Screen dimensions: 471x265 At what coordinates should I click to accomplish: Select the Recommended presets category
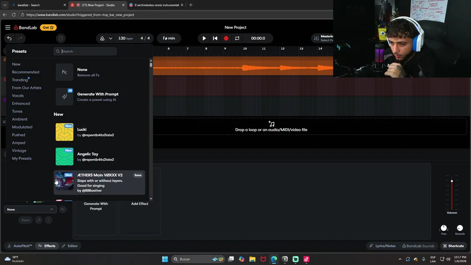(x=25, y=72)
